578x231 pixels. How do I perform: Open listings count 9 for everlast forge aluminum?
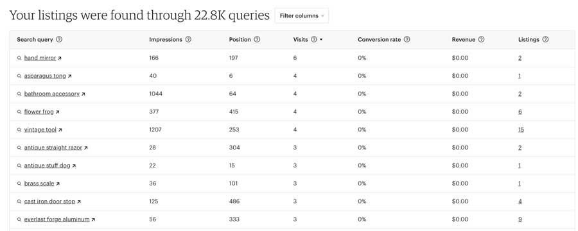(520, 219)
